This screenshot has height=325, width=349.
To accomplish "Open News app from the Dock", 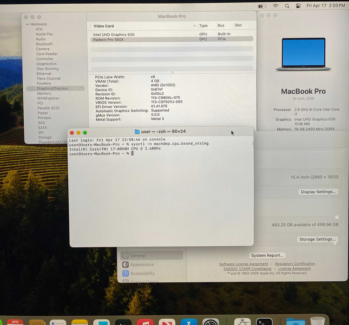I will point(167,322).
